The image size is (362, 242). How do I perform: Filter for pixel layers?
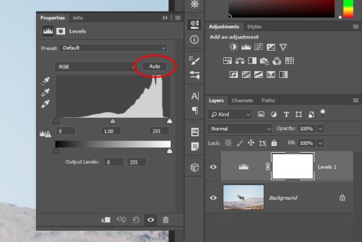point(261,114)
